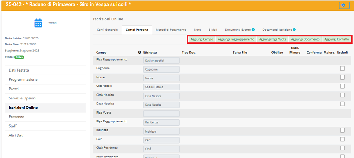This screenshot has height=158, width=354.
Task: Open the gear settings dropdown
Action: click(x=344, y=5)
